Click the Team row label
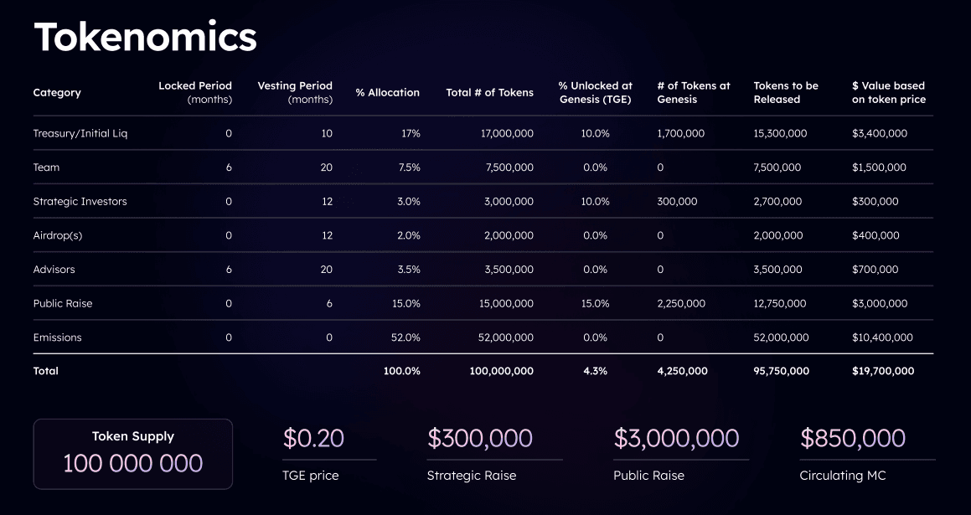 (x=46, y=167)
